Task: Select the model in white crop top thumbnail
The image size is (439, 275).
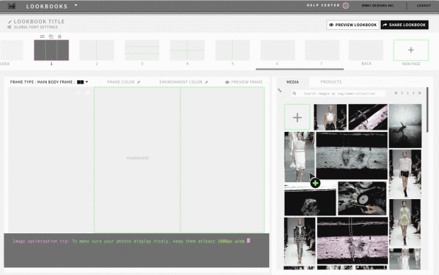Action: 330,117
